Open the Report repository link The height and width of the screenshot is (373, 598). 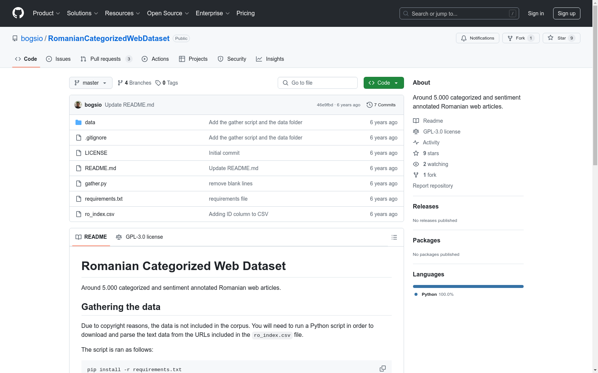click(433, 186)
